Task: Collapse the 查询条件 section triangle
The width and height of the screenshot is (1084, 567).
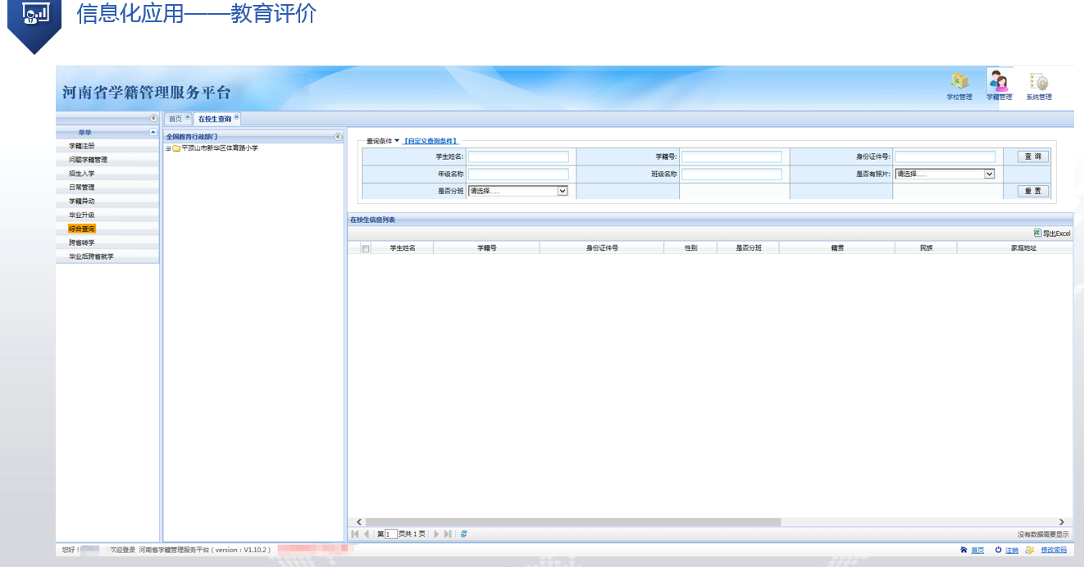Action: (397, 141)
